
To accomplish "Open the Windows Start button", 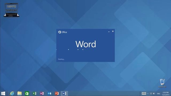I will (3, 93).
